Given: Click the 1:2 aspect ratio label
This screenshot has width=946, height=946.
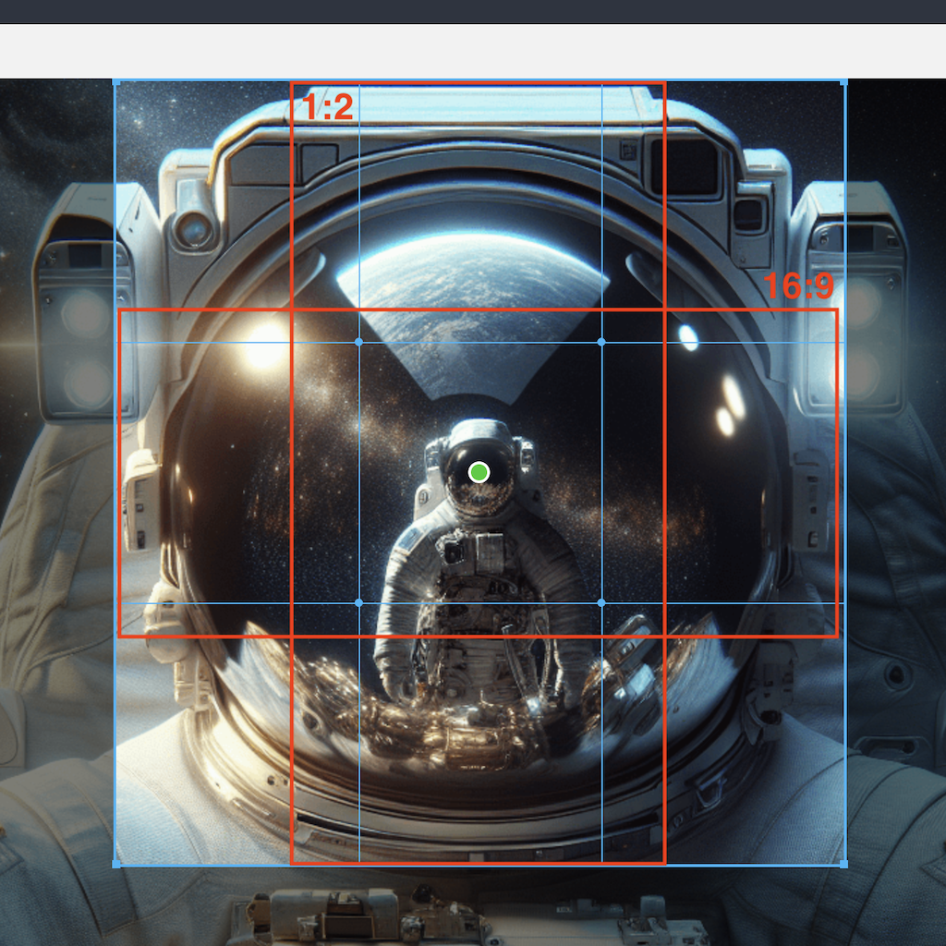Looking at the screenshot, I should pyautogui.click(x=327, y=108).
